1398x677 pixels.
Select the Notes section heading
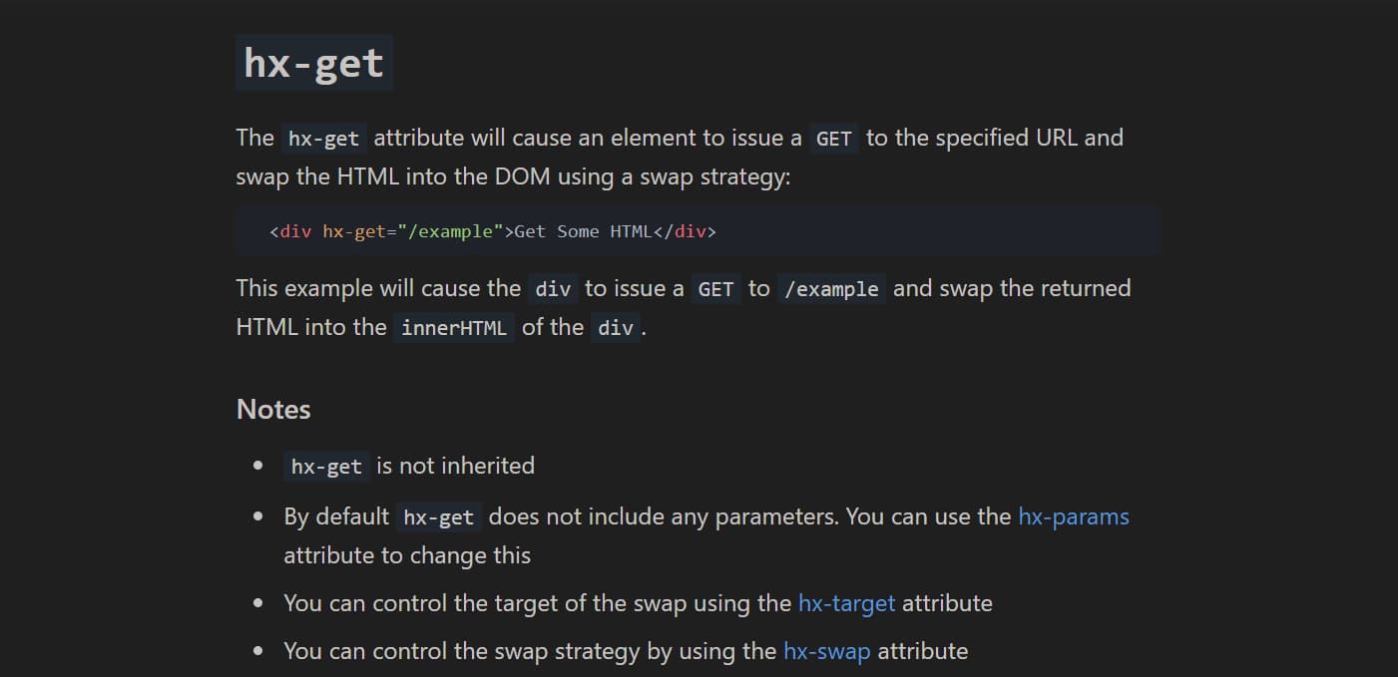(x=273, y=410)
